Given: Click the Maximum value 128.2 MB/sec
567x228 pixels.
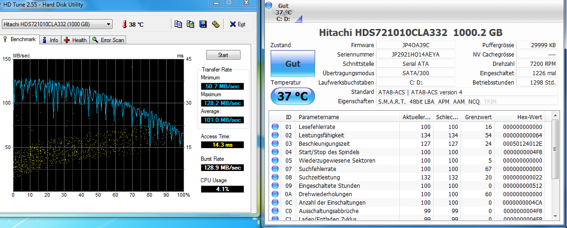Looking at the screenshot, I should pyautogui.click(x=222, y=103).
